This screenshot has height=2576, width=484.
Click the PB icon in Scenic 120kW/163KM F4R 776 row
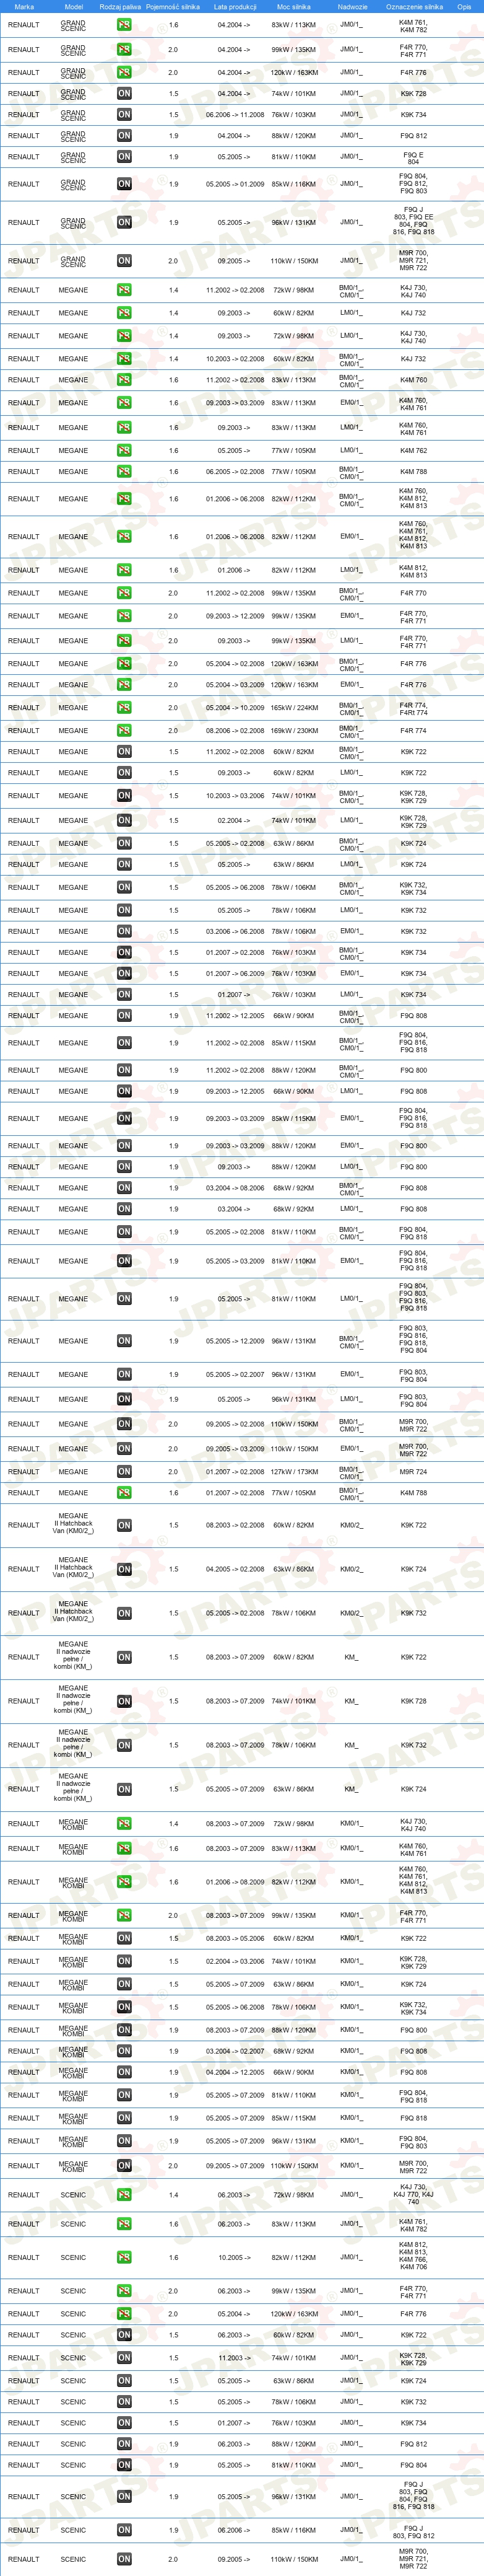pos(124,2314)
